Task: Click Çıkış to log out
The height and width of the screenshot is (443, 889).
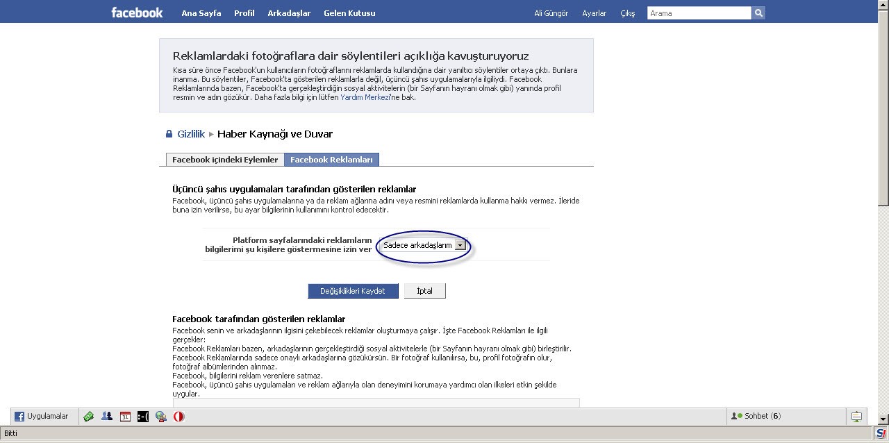Action: [627, 13]
